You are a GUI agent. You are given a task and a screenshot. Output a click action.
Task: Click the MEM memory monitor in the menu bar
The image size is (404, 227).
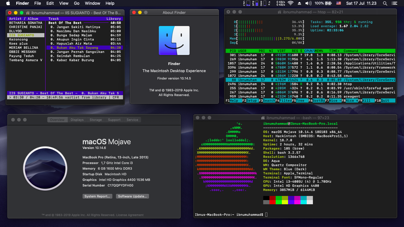pyautogui.click(x=255, y=4)
